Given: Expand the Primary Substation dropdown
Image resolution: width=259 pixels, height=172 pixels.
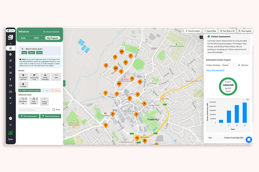Looking at the screenshot, I should tap(34, 110).
